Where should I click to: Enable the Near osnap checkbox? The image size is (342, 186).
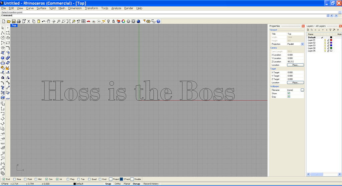click(x=14, y=179)
